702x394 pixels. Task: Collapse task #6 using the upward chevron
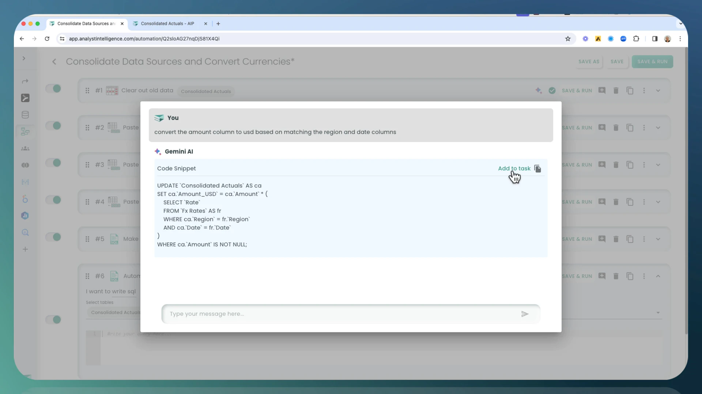click(x=658, y=276)
